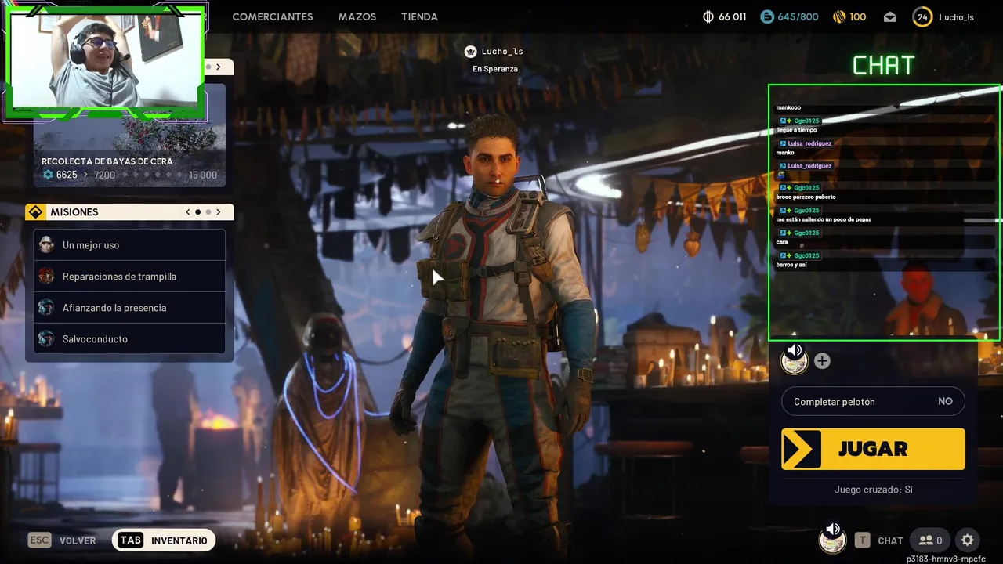
Task: Open settings with the gear icon
Action: pos(968,540)
